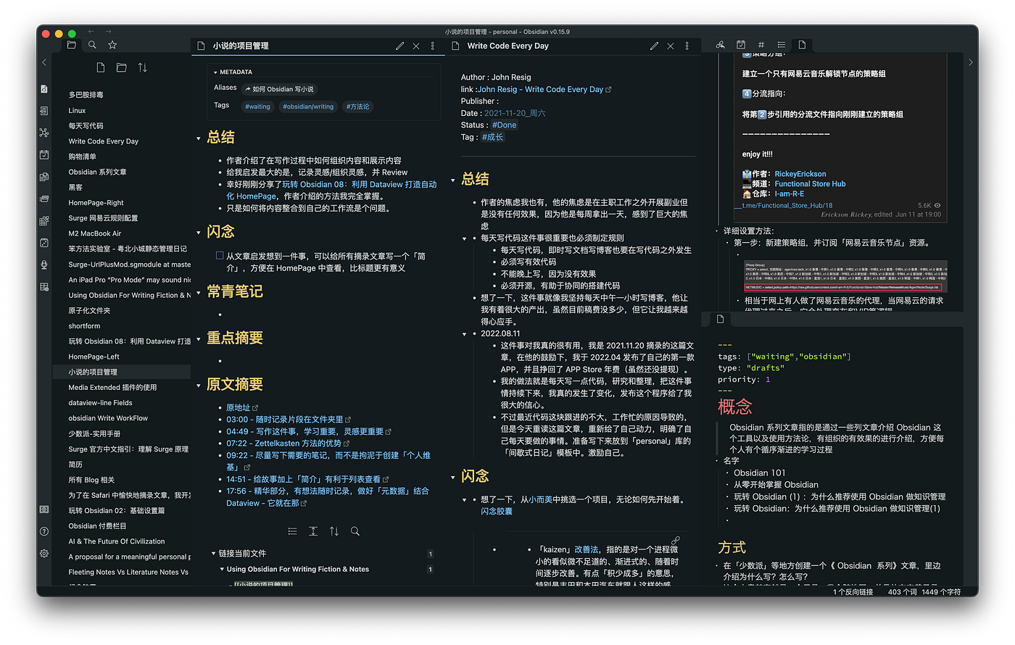Fold the 重点摘要 heading
Viewport: 1015px width, 645px height.
pos(199,339)
